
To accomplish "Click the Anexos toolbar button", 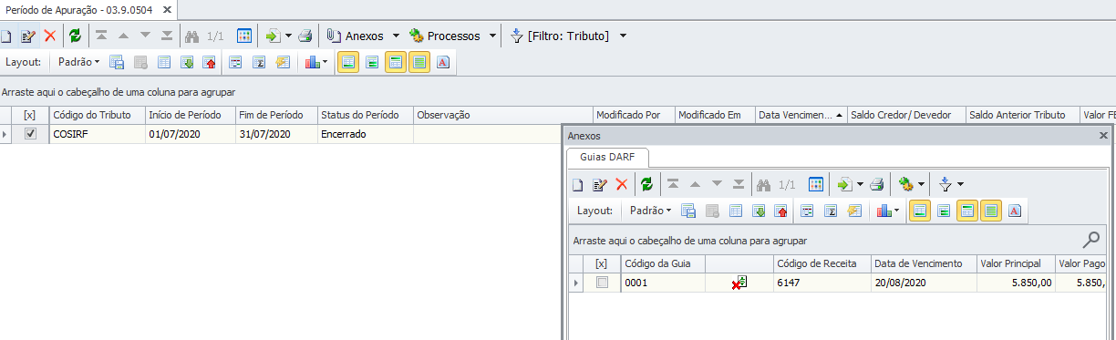I will [357, 36].
